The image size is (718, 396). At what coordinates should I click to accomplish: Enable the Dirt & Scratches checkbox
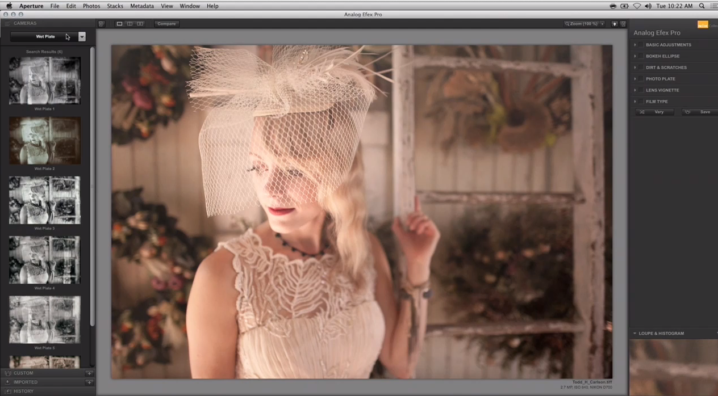click(x=641, y=68)
